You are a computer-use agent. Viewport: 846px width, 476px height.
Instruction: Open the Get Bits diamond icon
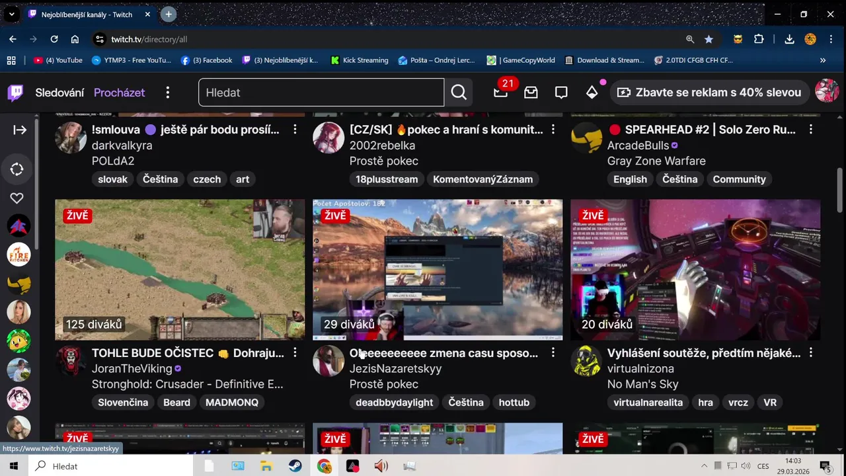point(592,93)
